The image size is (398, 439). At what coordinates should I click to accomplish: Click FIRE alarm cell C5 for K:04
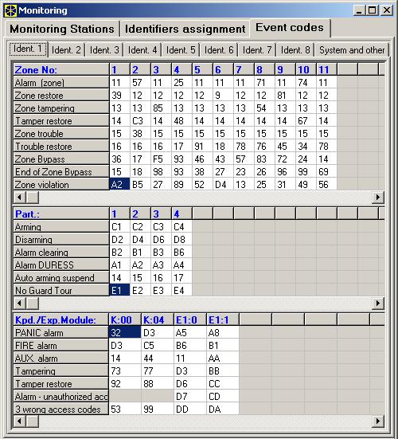157,345
